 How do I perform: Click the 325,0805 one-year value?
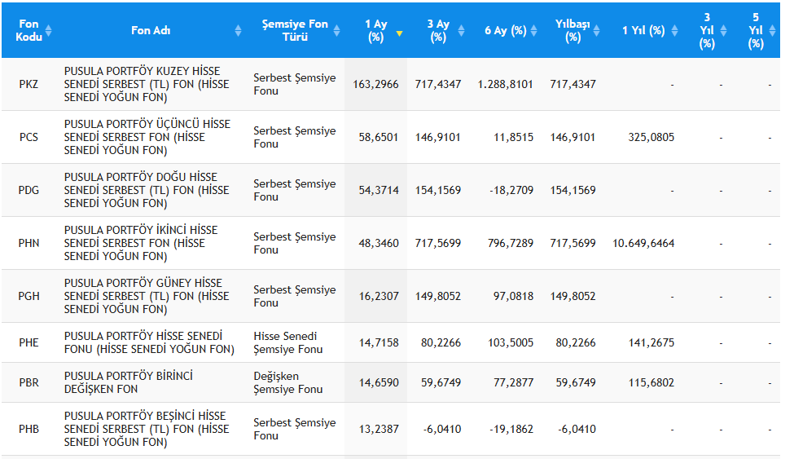(651, 137)
